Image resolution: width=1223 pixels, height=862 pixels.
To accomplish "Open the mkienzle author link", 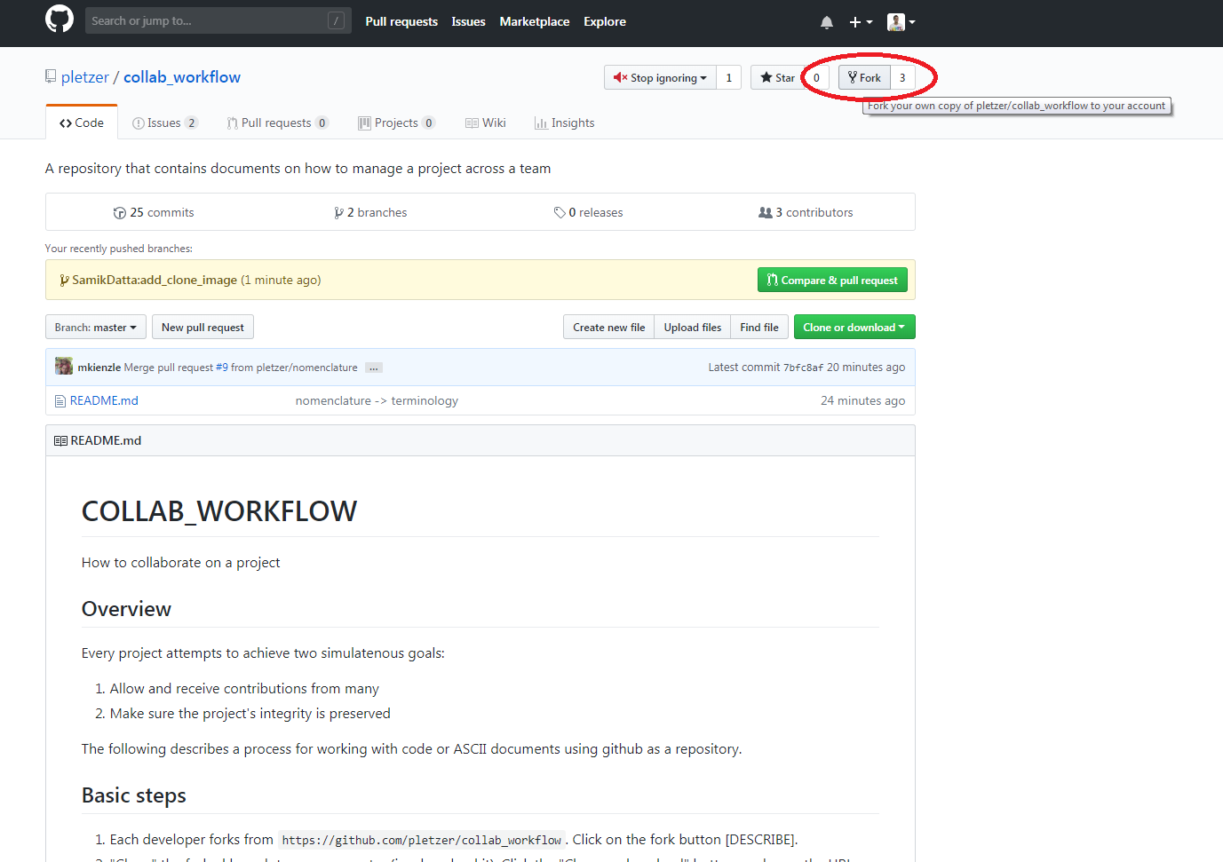I will (x=99, y=367).
